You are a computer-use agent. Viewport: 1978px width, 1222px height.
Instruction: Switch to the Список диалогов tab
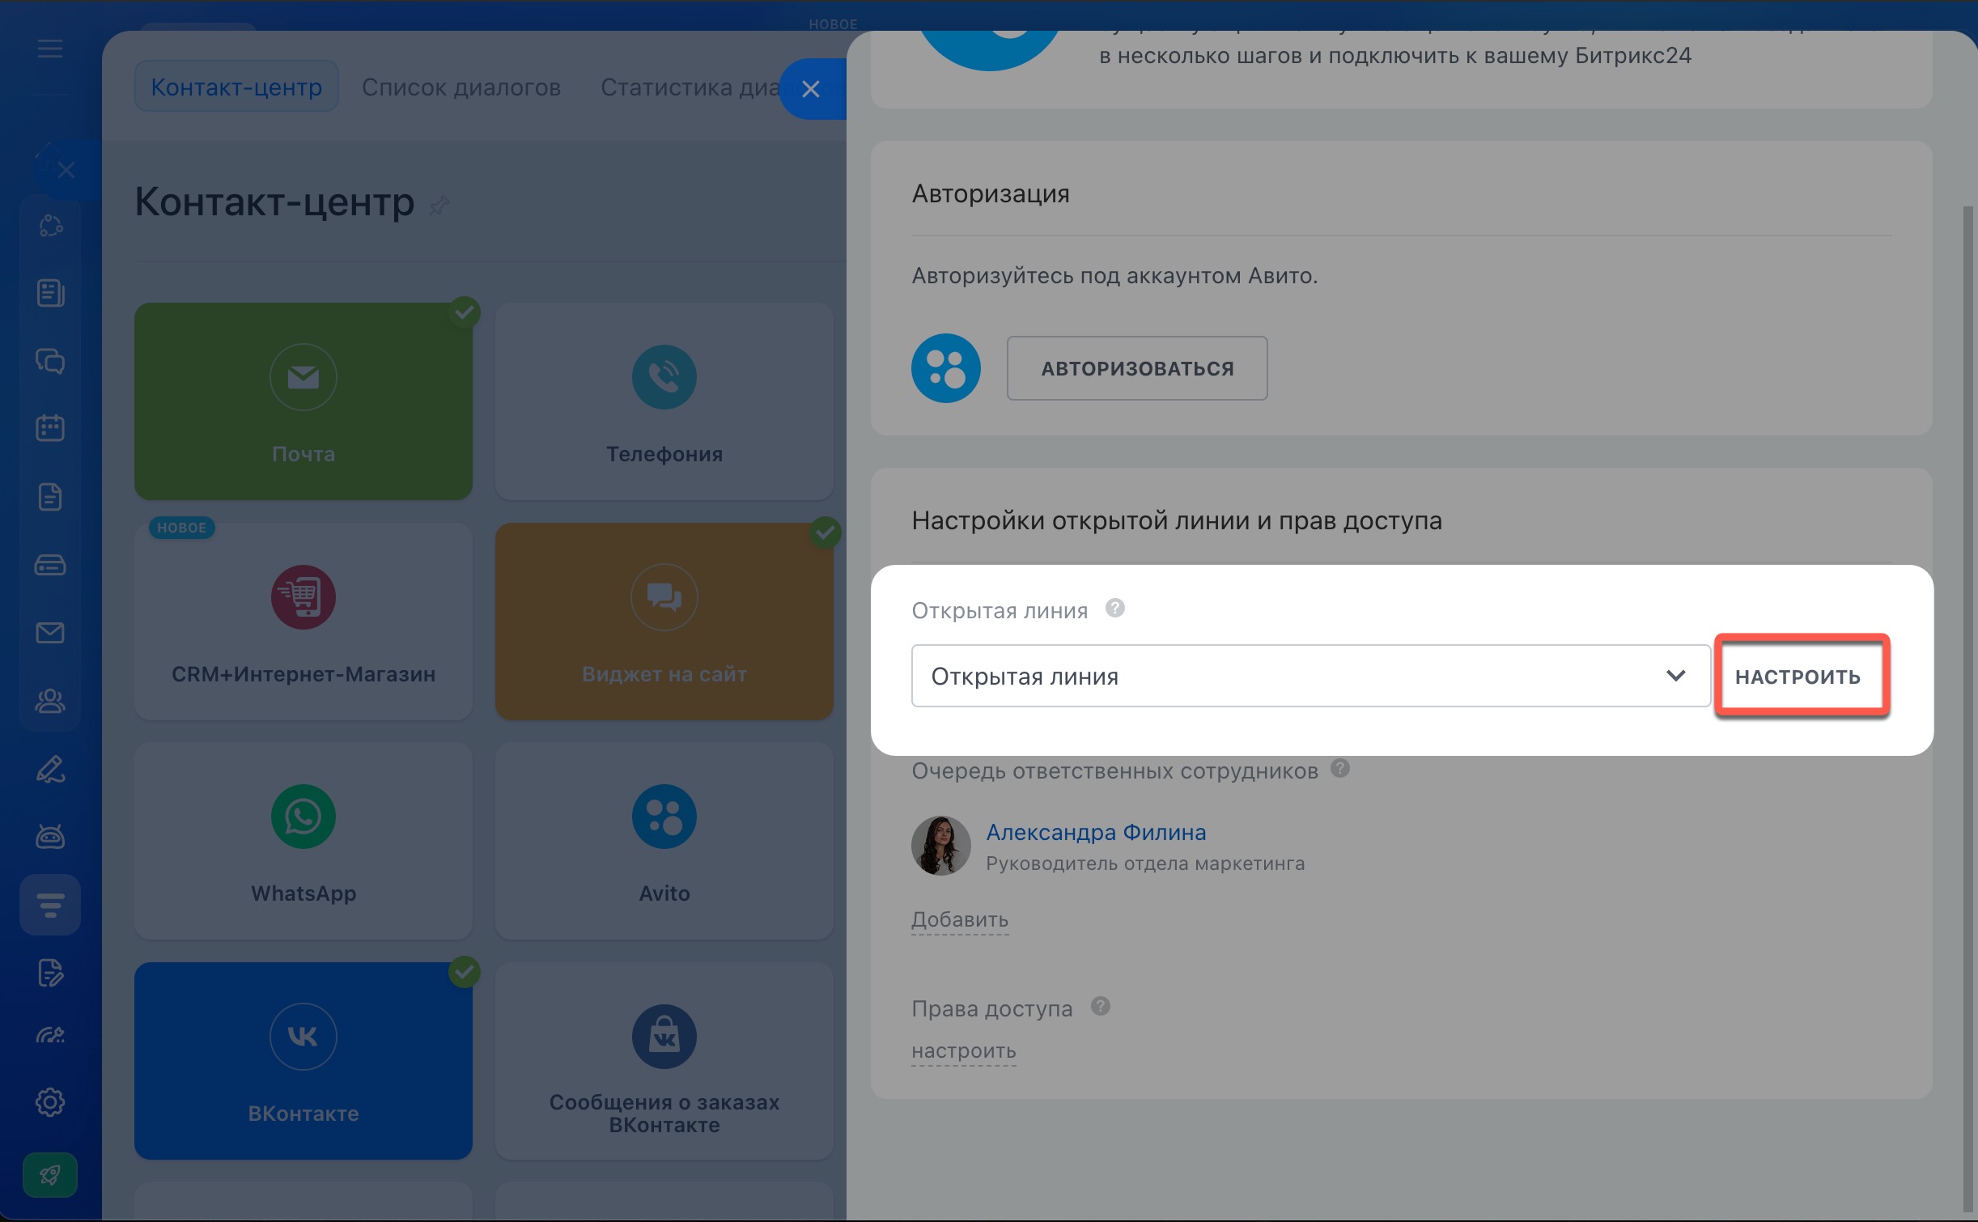tap(461, 87)
